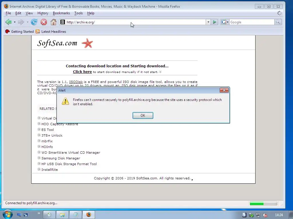
Task: Click the muted volume tray icon
Action: (265, 215)
